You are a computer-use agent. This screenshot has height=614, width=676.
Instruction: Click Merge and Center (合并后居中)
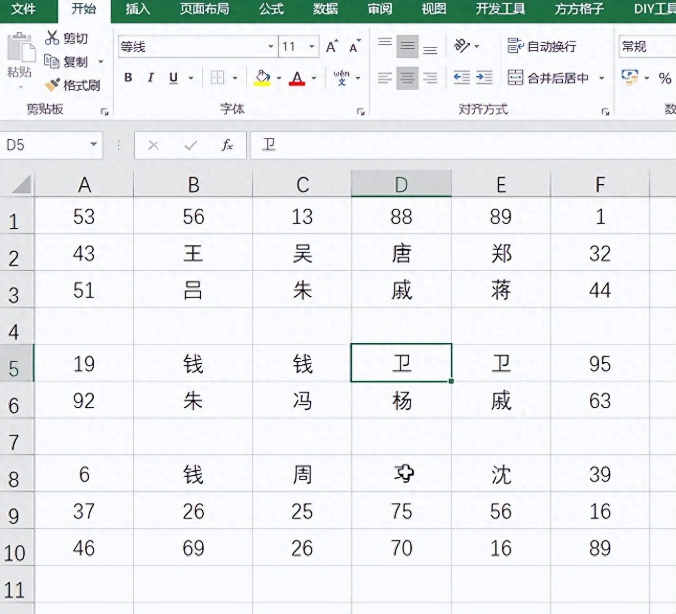548,78
